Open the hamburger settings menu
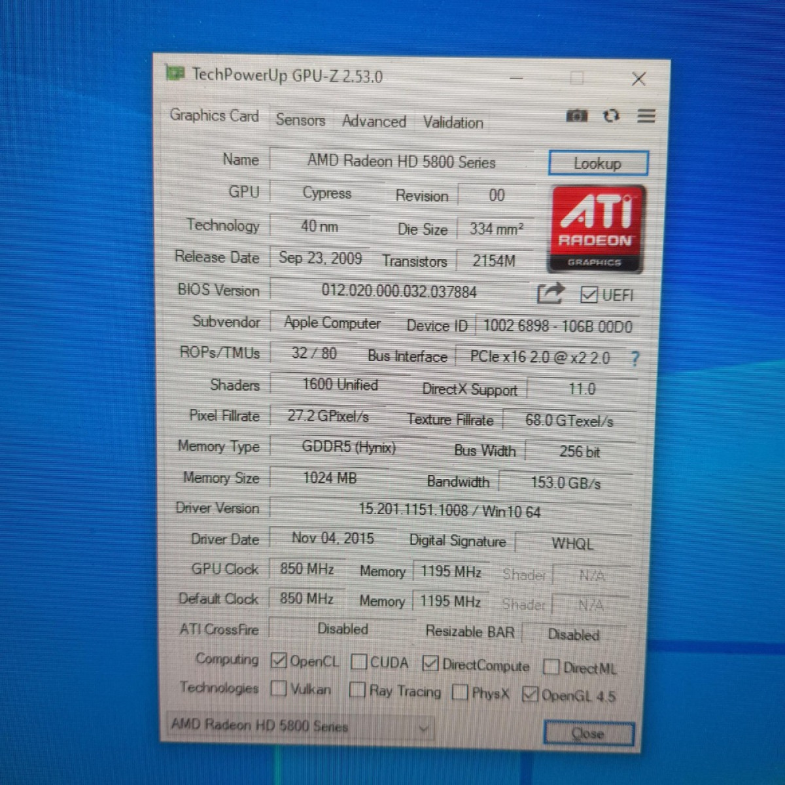Viewport: 785px width, 785px height. click(646, 116)
